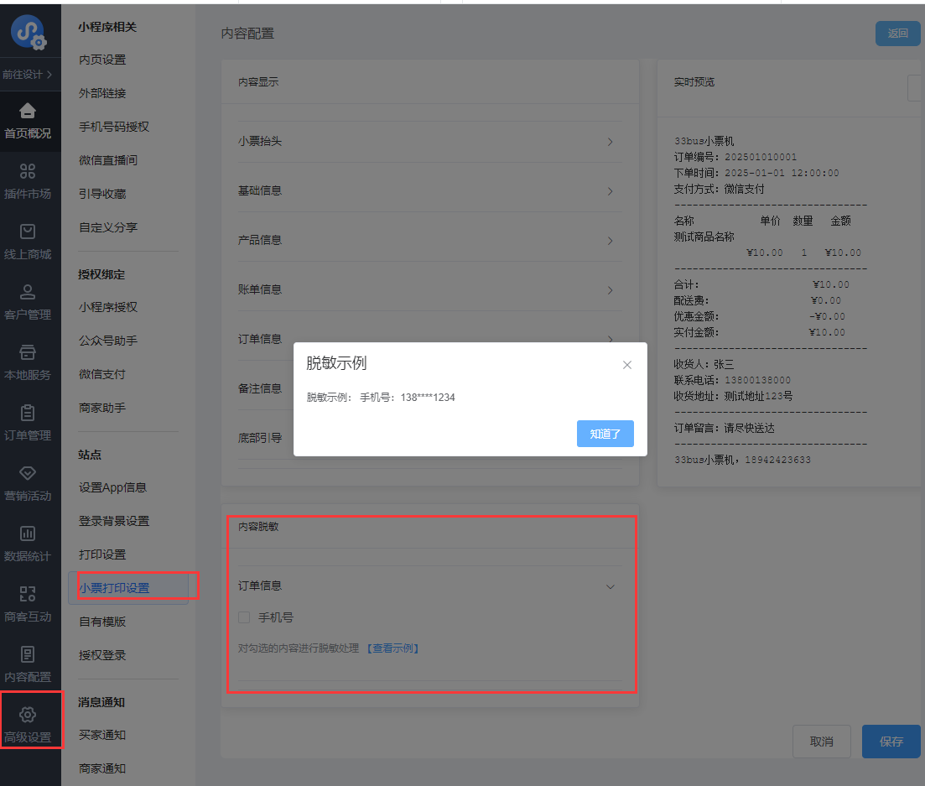
Task: Click 前往设计 at the sidebar top
Action: 27,74
